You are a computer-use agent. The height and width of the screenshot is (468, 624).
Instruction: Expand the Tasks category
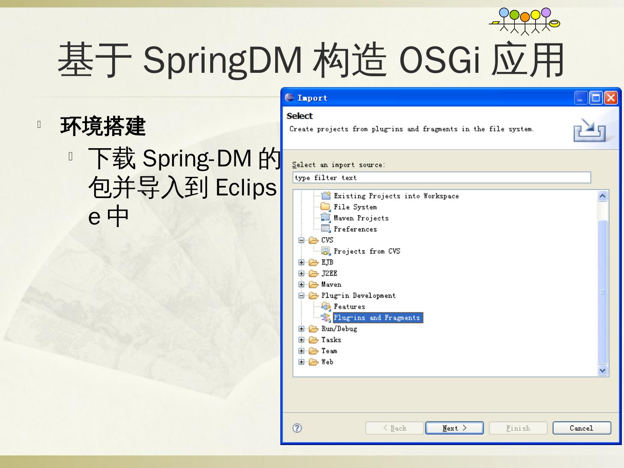302,340
